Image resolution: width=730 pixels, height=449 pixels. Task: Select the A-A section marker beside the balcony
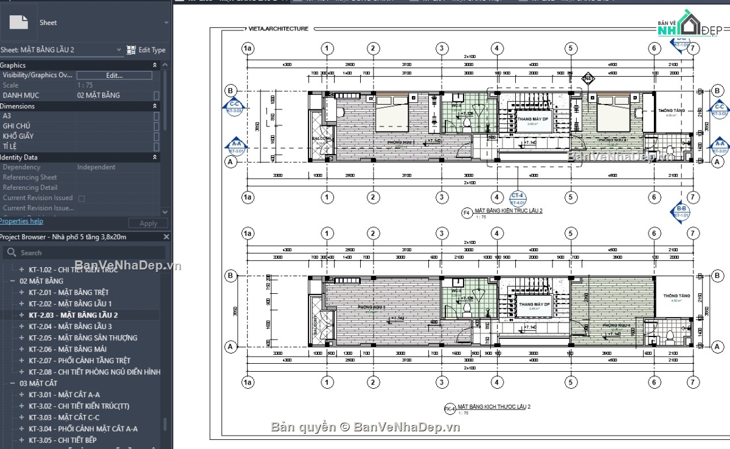(x=235, y=147)
